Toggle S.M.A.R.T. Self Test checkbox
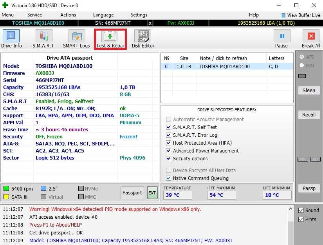 [x=168, y=127]
